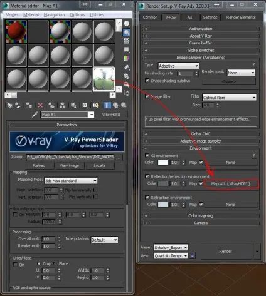The width and height of the screenshot is (266, 296).
Task: Click the lock icon beside View dropdown
Action: [193, 255]
